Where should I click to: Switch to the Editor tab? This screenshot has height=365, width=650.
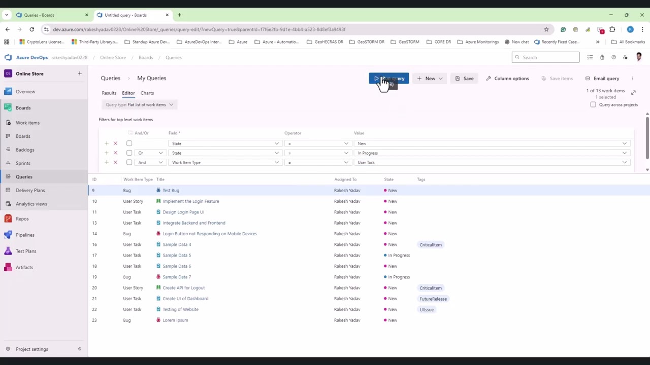coord(128,93)
